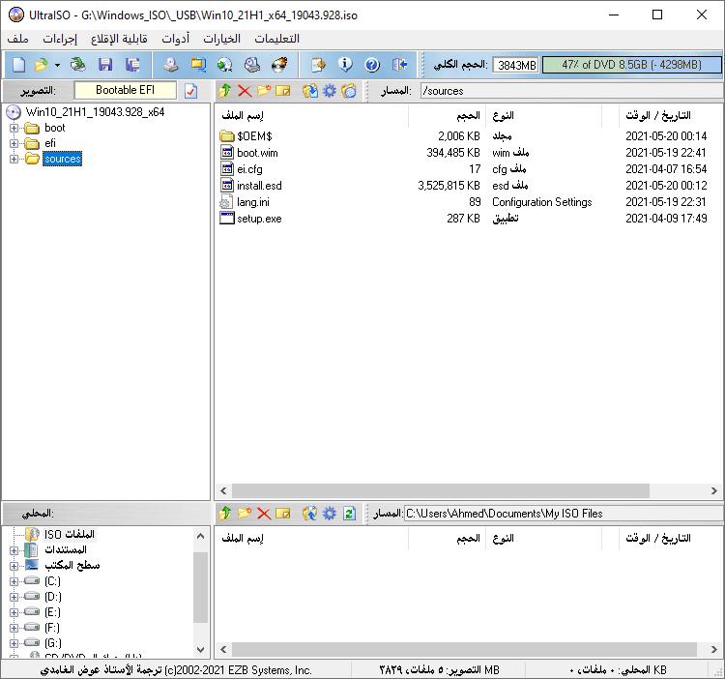Click the 47% of DVD capacity bar
The image size is (725, 679).
pos(631,65)
